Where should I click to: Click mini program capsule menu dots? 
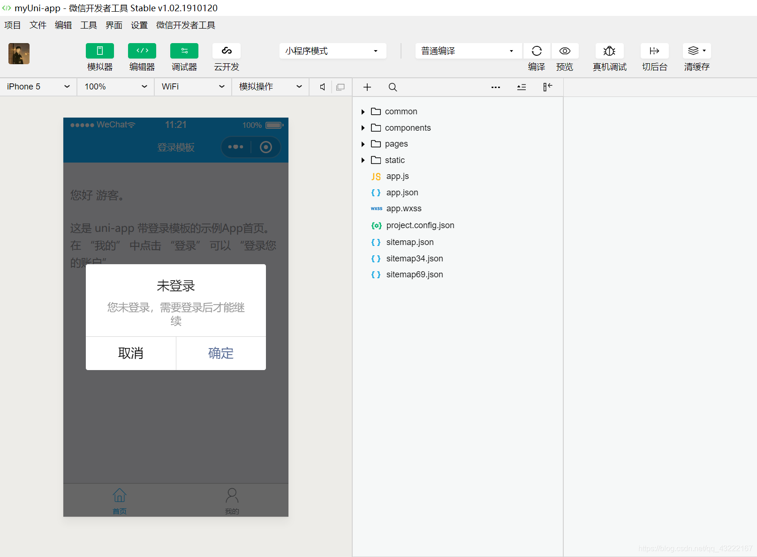tap(235, 147)
